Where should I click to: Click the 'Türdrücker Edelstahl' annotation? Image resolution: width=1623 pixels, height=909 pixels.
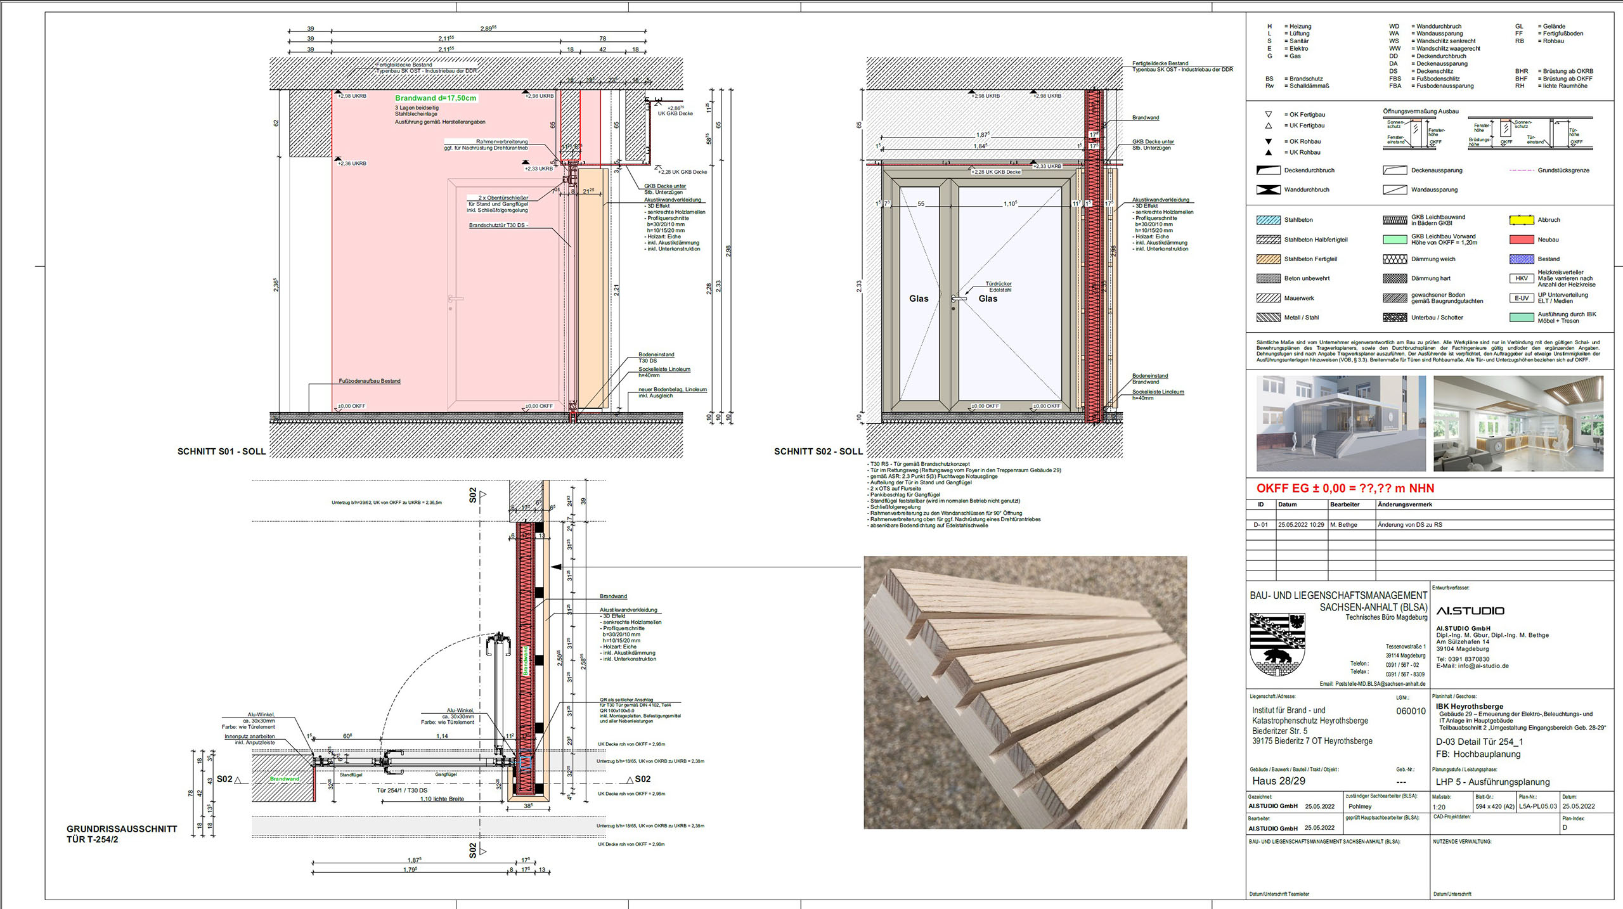point(999,287)
